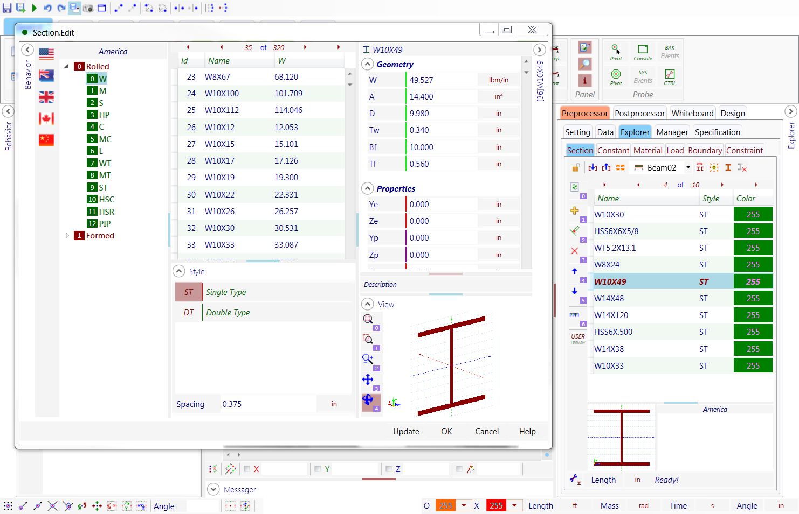The image size is (799, 514).
Task: Open the Whiteboard tab
Action: pos(692,113)
